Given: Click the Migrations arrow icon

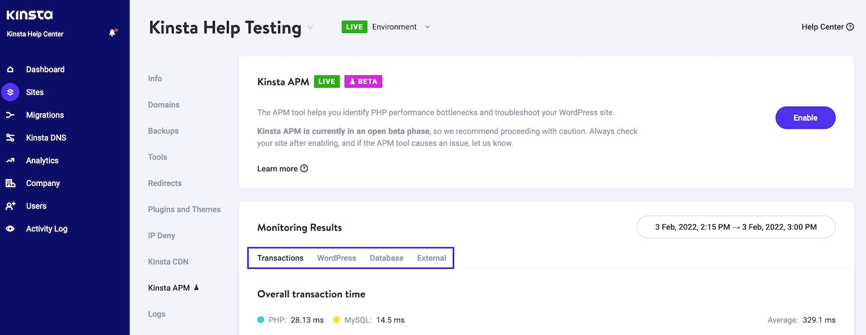Looking at the screenshot, I should [x=11, y=115].
